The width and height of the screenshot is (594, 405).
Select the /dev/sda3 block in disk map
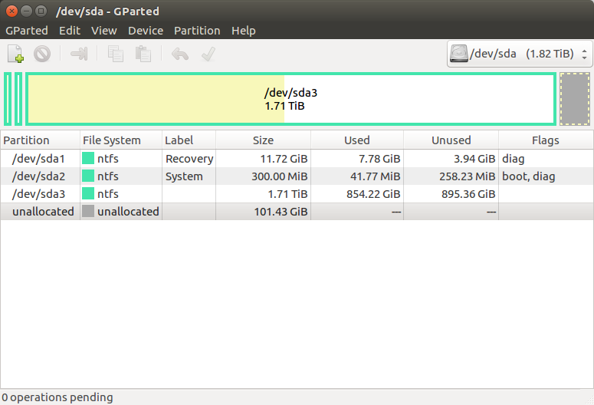290,99
